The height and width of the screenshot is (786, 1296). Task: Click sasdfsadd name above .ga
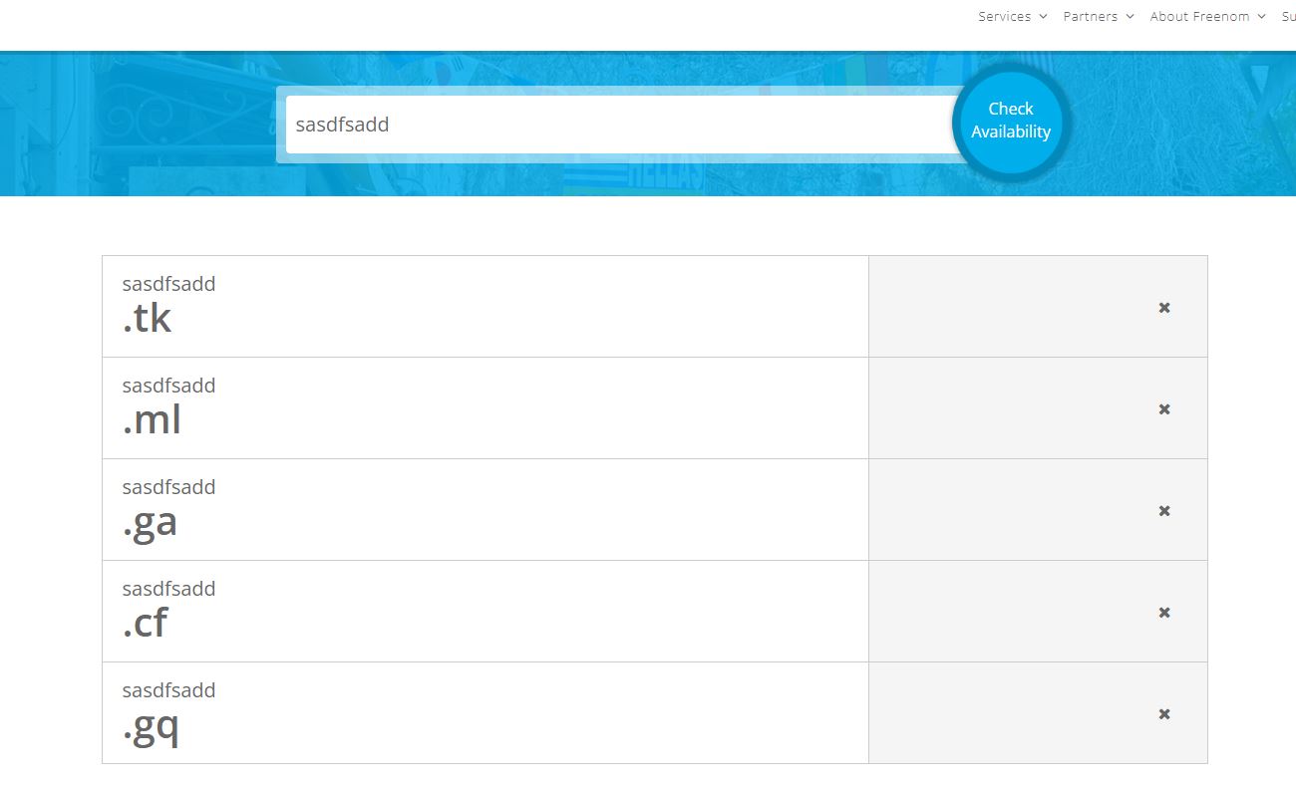(x=168, y=487)
